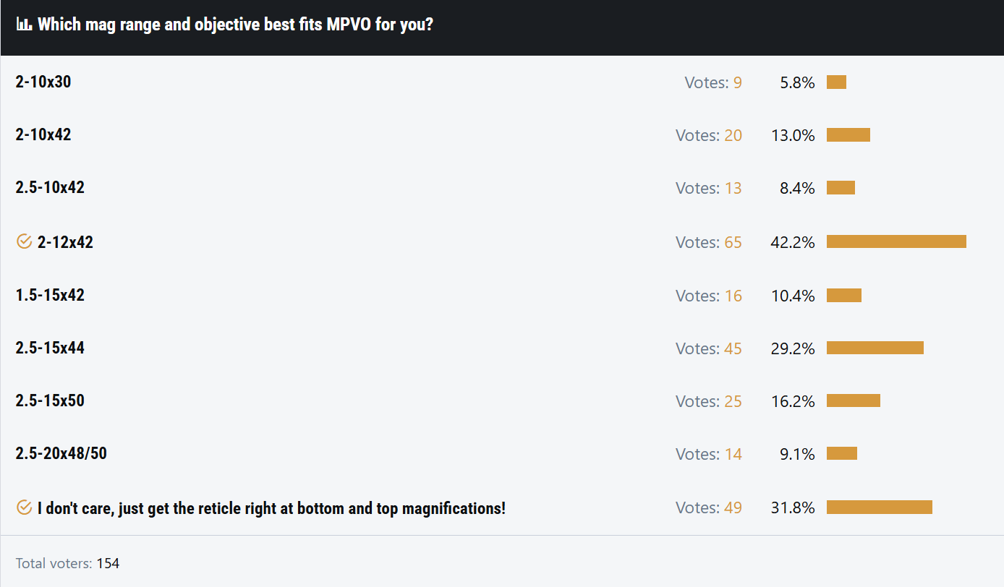
Task: Click the Total voters count
Action: tap(108, 563)
